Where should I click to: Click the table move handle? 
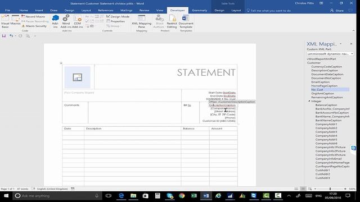(61, 63)
